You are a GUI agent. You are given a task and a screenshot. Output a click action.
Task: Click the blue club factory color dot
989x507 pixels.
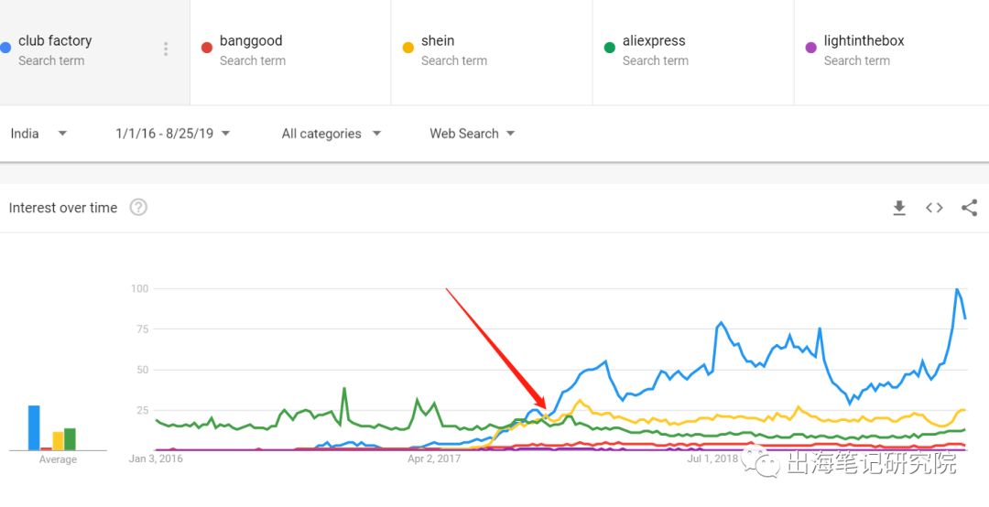click(x=5, y=47)
